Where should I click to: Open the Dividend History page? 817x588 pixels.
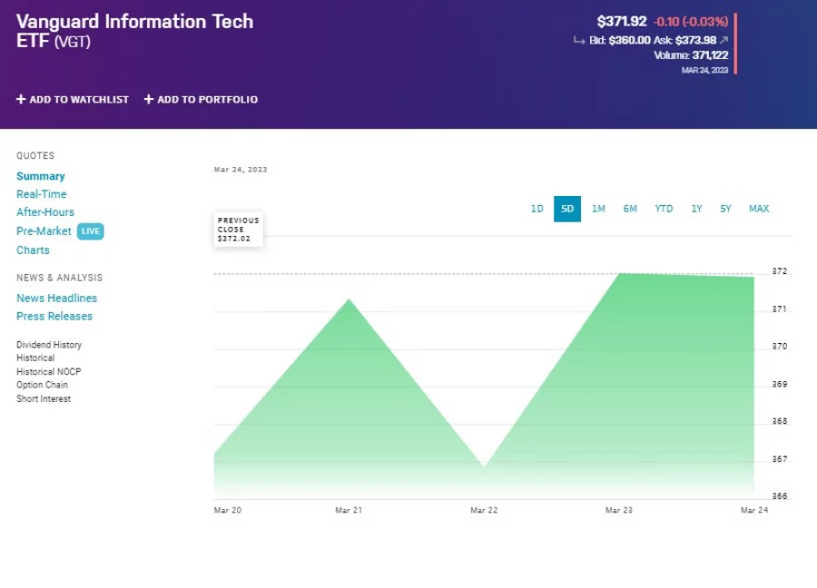click(x=49, y=345)
